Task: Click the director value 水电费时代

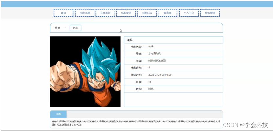Action: [155, 53]
